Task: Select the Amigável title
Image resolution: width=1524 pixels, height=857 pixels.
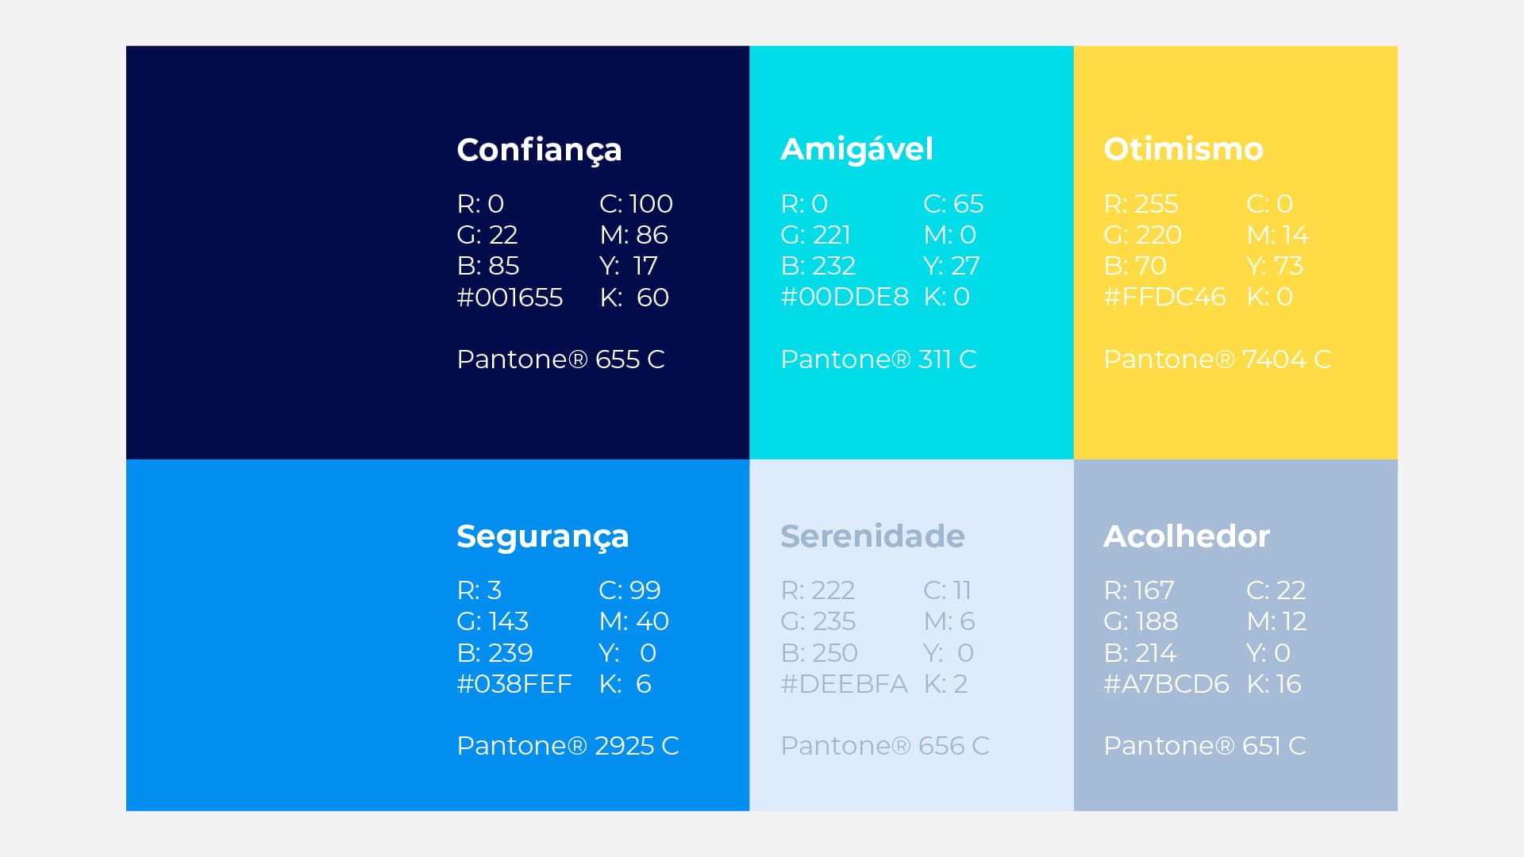Action: (856, 149)
